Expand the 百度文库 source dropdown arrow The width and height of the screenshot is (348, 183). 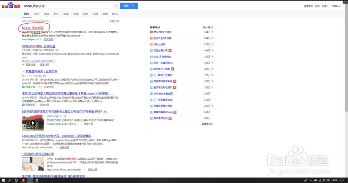37,87
